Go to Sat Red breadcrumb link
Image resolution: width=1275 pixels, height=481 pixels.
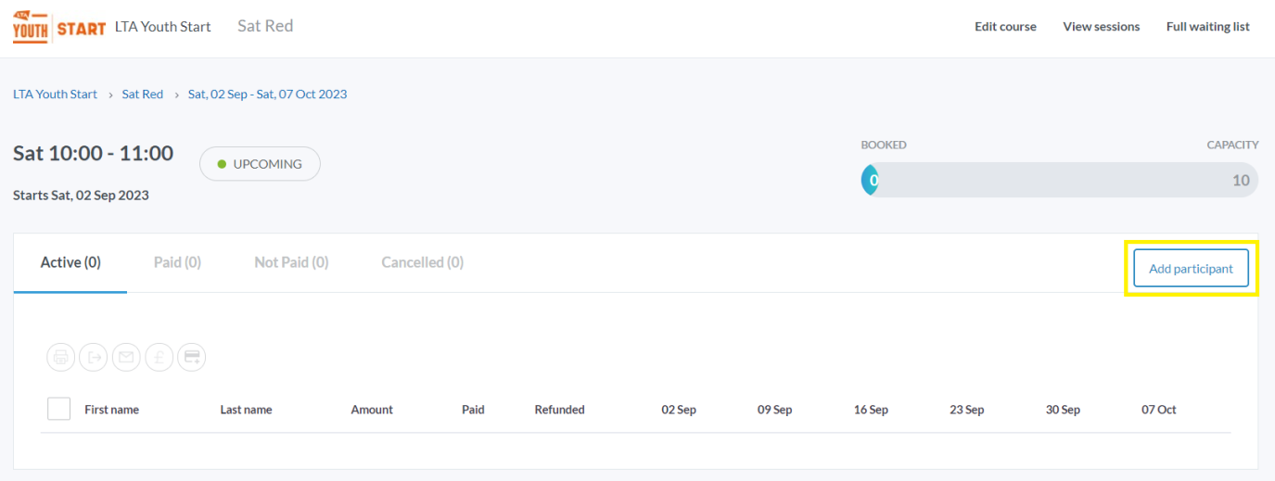[x=143, y=95]
